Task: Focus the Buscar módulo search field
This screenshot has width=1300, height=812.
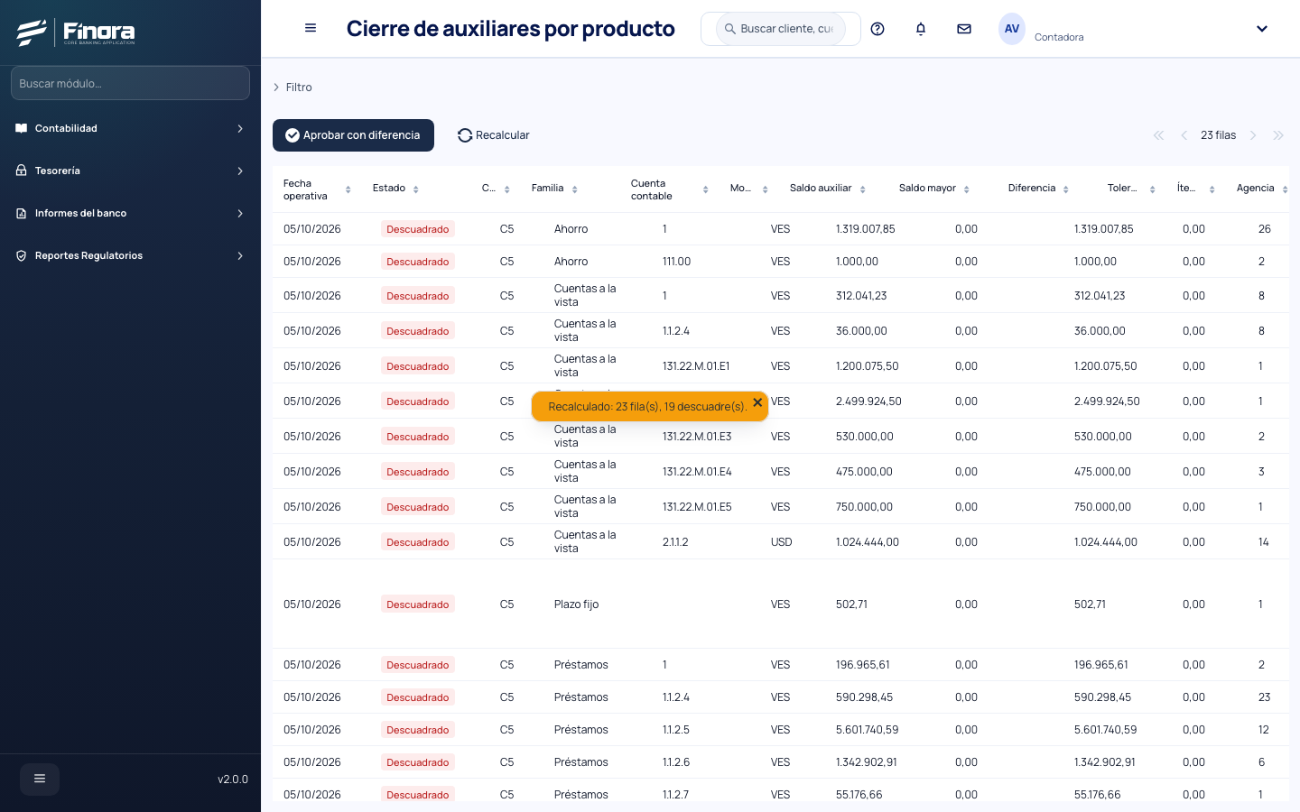Action: pyautogui.click(x=130, y=83)
